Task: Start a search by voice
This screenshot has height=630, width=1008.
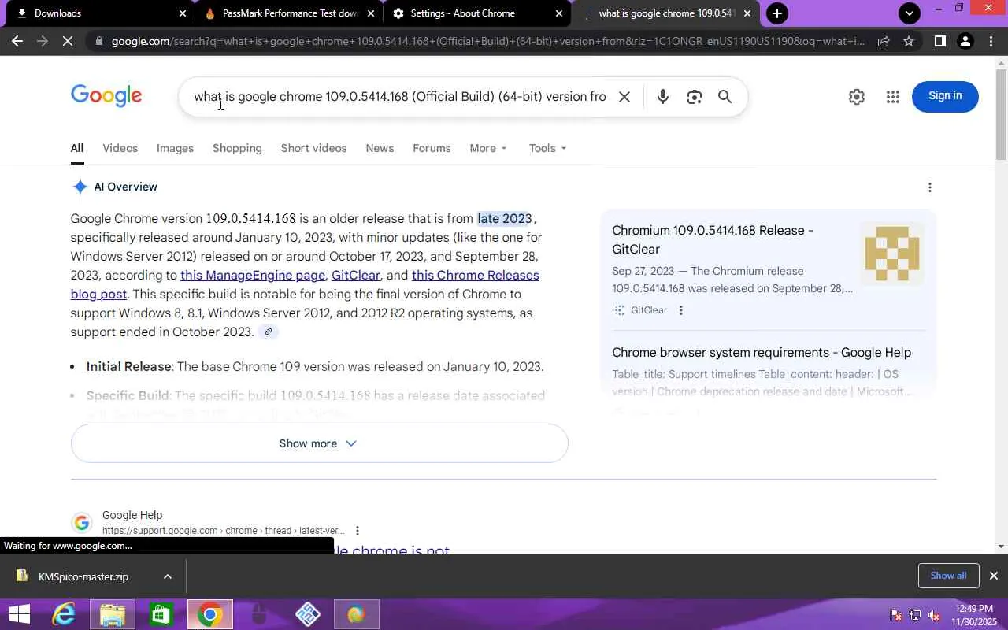Action: point(663,97)
